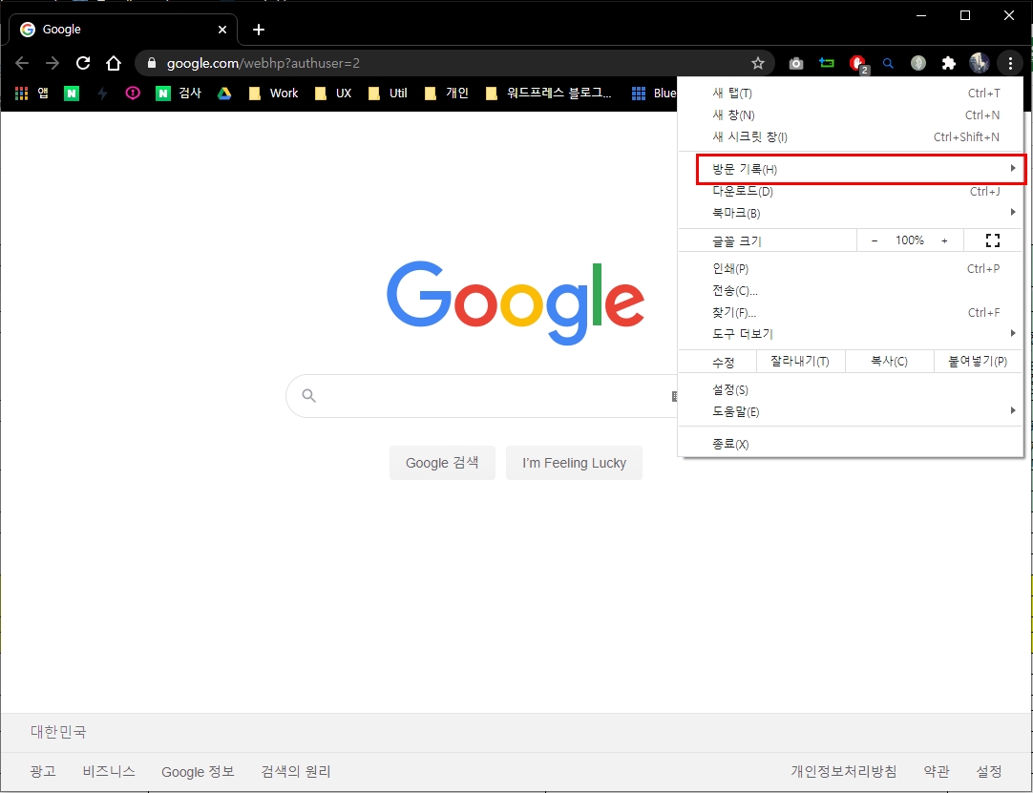The image size is (1033, 793).
Task: Open the '비즈니스' footer link
Action: 109,771
